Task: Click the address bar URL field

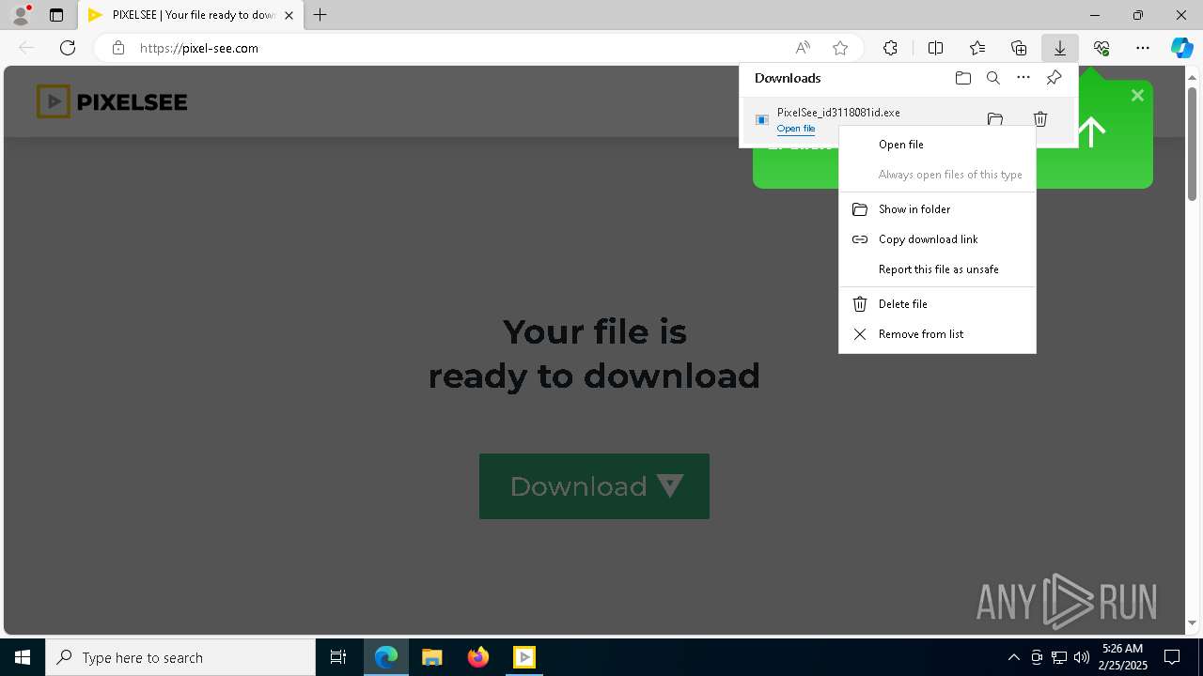Action: [461, 48]
